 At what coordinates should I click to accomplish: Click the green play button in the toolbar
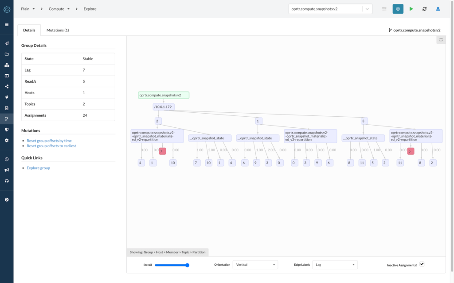click(411, 8)
